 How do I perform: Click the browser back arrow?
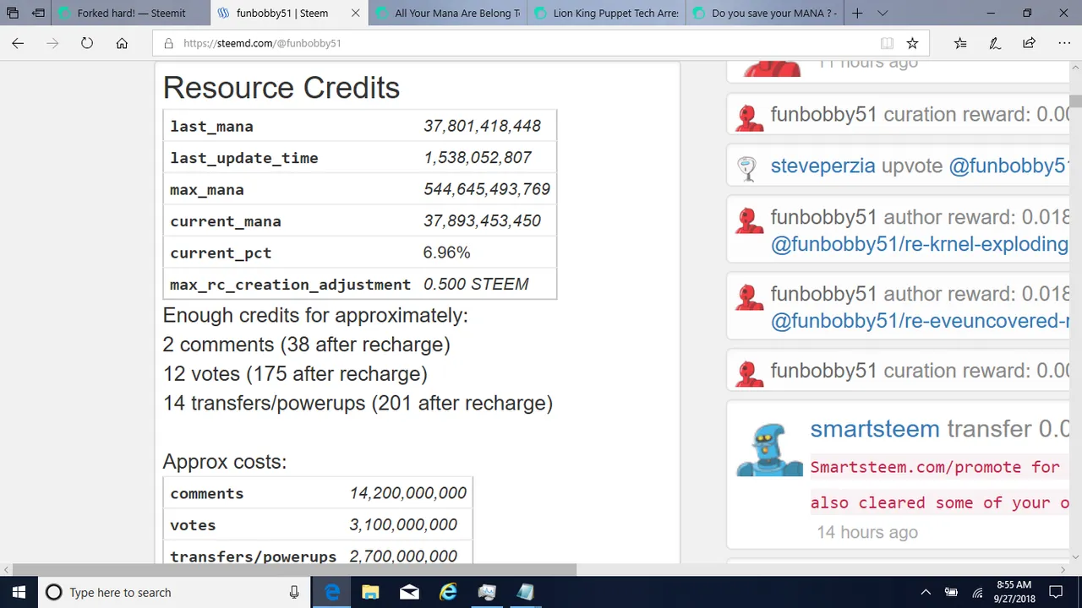[x=18, y=43]
